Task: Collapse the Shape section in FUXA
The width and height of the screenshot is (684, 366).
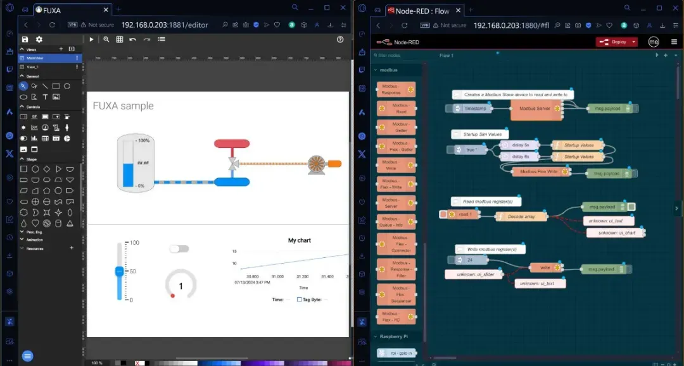Action: (x=22, y=159)
